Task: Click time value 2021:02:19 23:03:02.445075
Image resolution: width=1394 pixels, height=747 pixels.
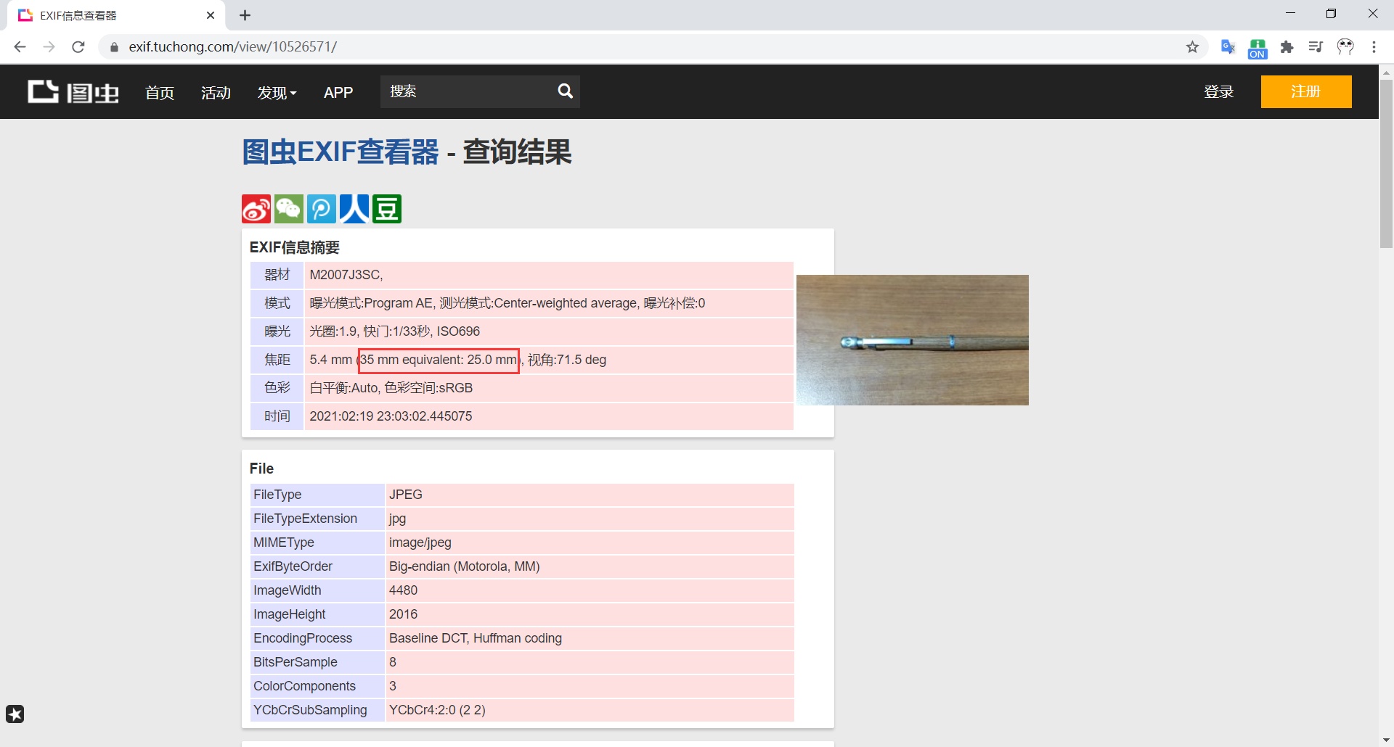Action: click(391, 416)
